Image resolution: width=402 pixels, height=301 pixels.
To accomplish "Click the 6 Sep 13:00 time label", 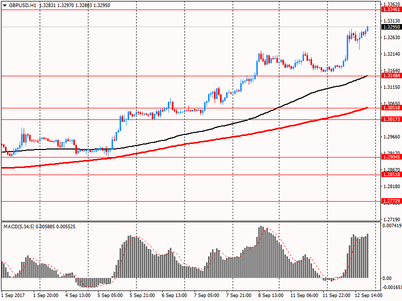I will 174,295.
